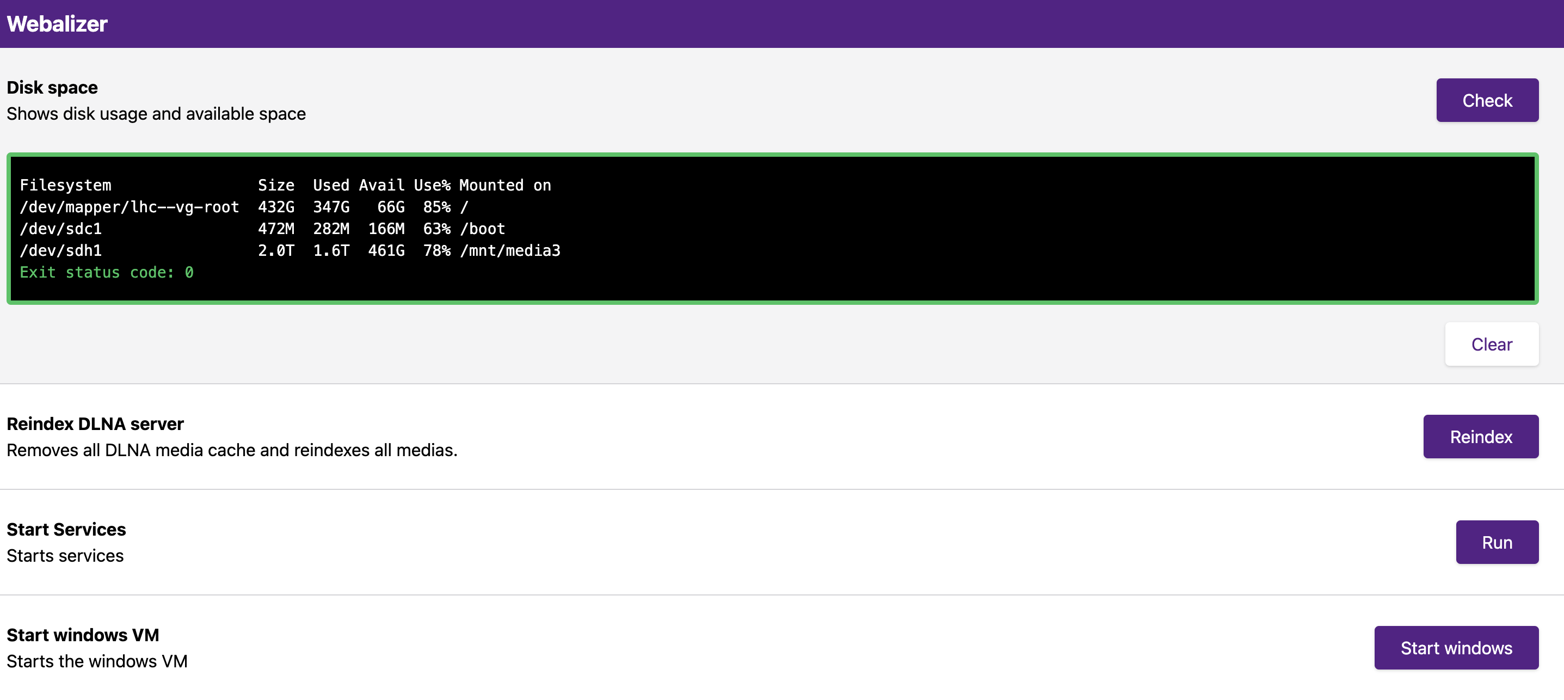This screenshot has height=700, width=1564.
Task: Click the Filesystem header row in output
Action: (65, 186)
